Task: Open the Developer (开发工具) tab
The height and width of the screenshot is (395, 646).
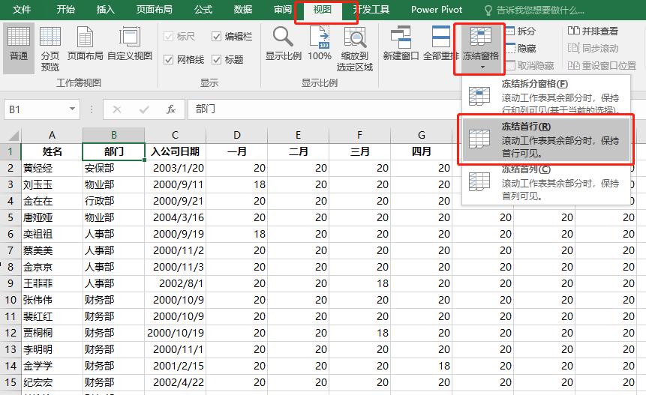Action: pyautogui.click(x=371, y=10)
